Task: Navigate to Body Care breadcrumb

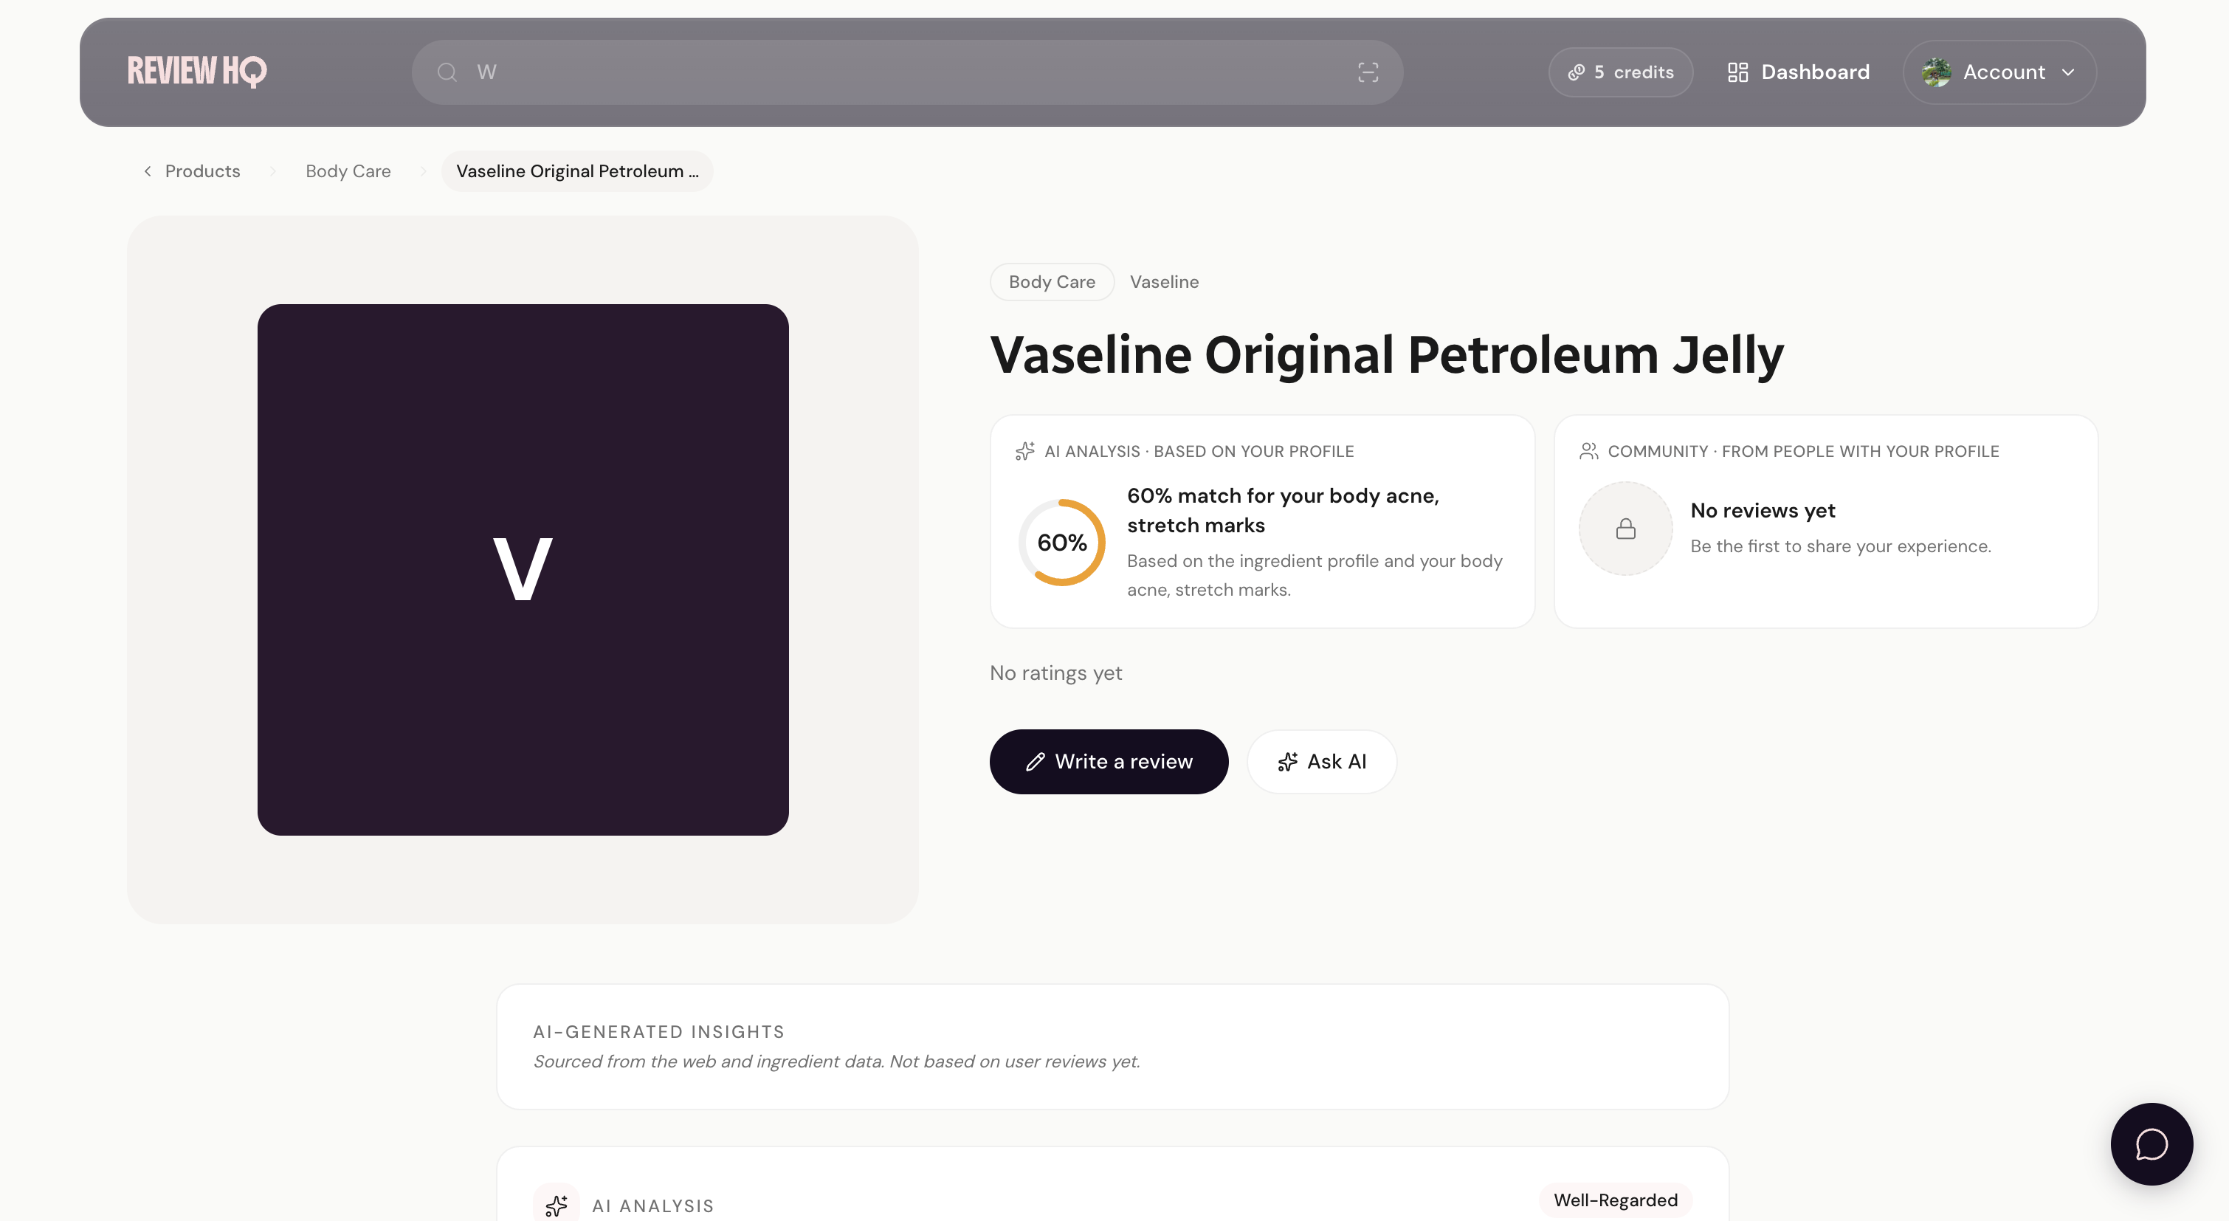Action: 348,171
